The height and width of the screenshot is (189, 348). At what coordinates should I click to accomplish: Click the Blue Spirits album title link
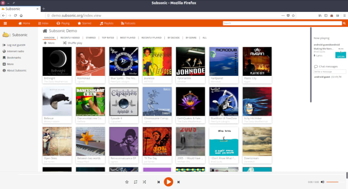(x=123, y=78)
